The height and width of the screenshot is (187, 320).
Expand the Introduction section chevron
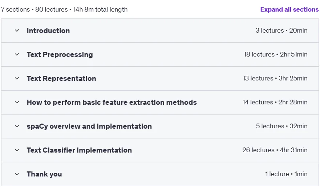(17, 30)
